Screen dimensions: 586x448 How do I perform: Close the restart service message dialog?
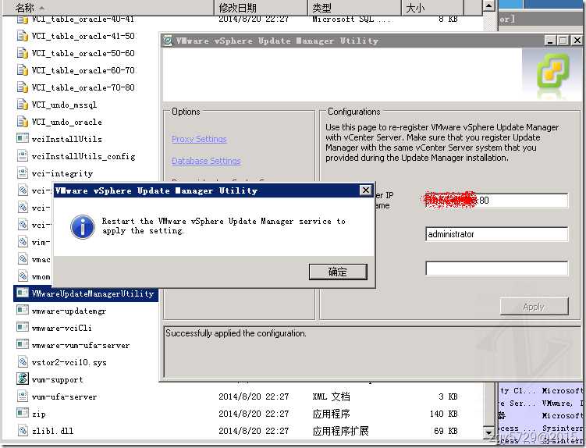coord(365,190)
